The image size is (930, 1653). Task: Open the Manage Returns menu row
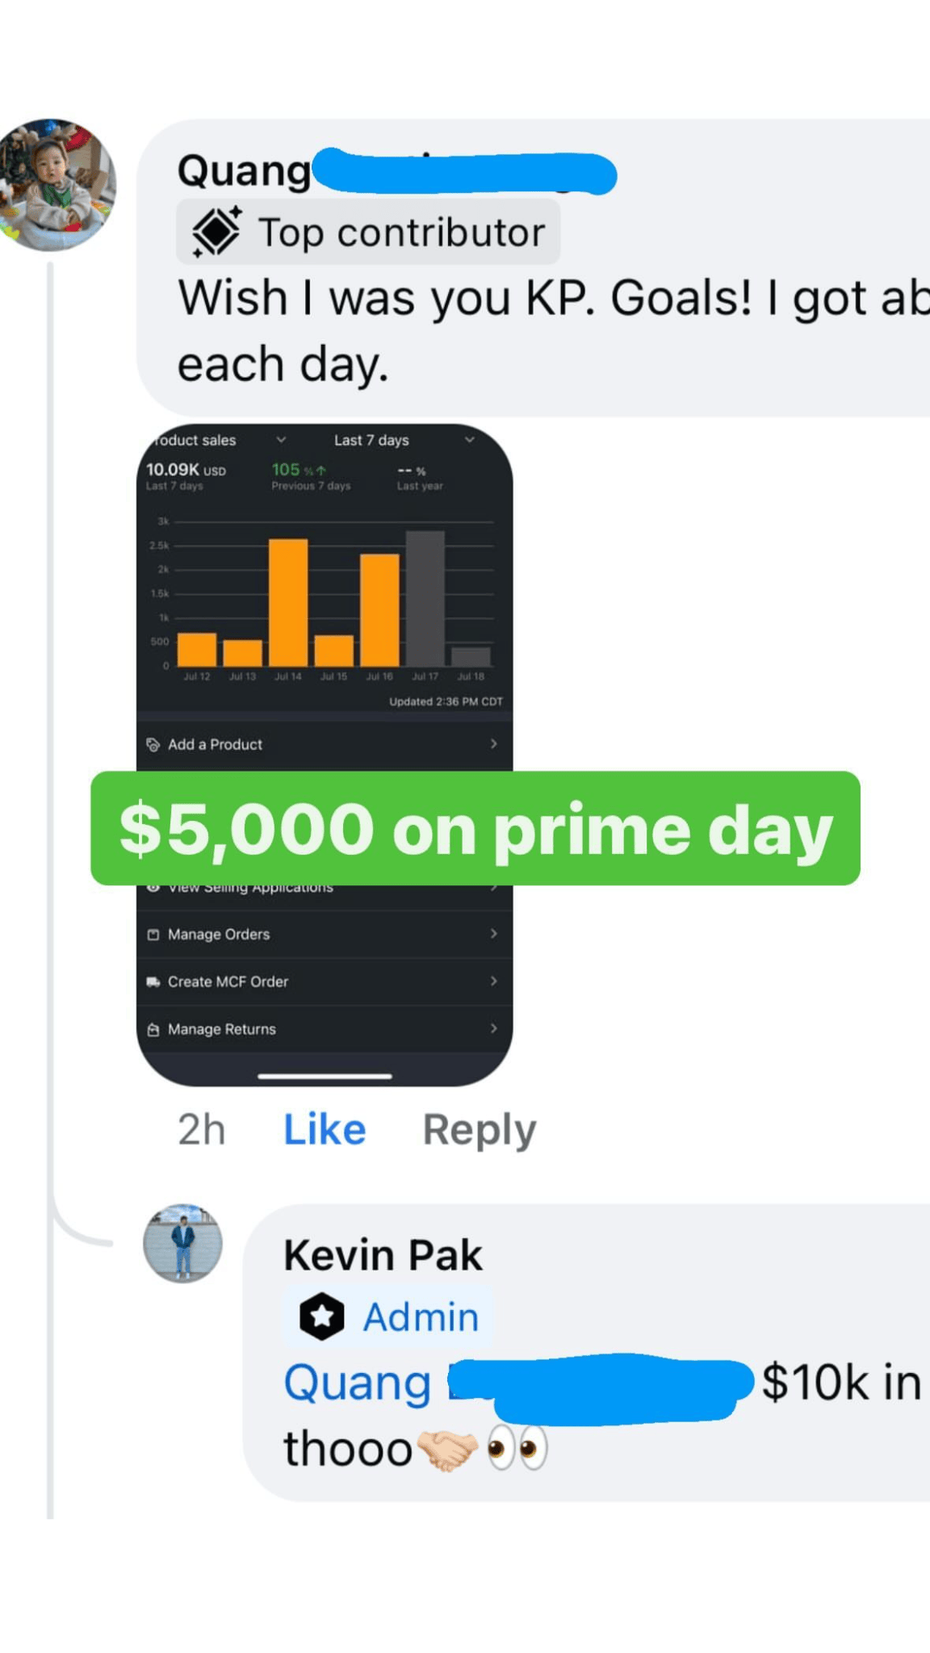[323, 1030]
